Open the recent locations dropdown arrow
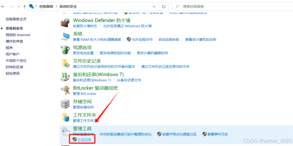293x146 pixels. (18, 7)
